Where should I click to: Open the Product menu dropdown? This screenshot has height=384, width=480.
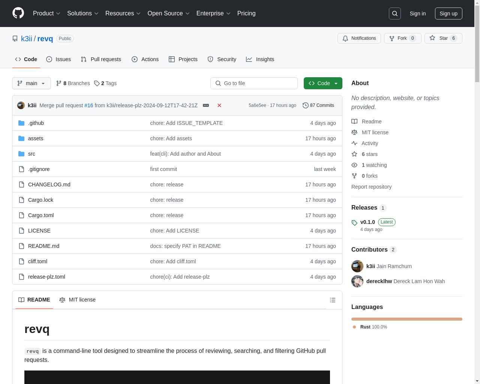click(x=46, y=13)
